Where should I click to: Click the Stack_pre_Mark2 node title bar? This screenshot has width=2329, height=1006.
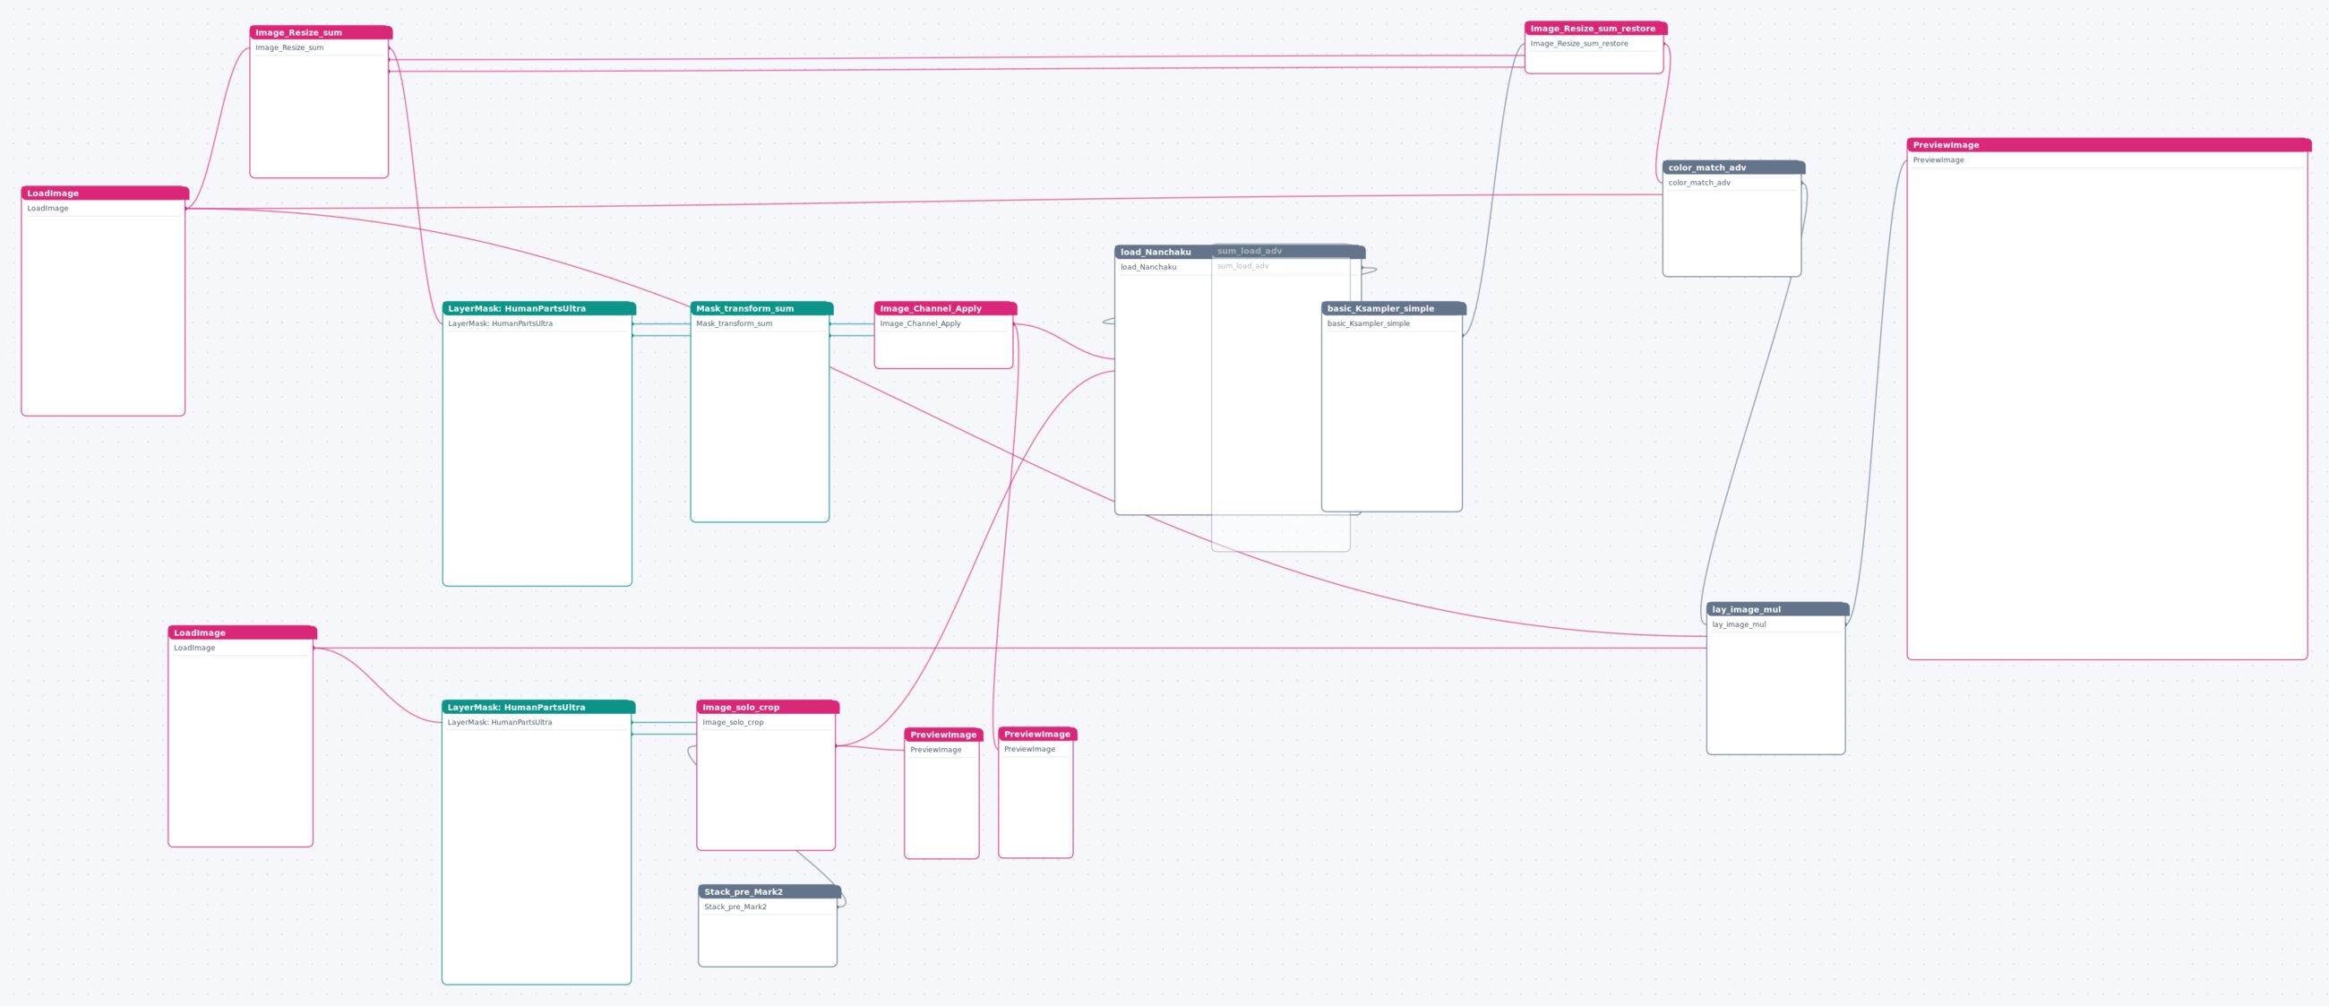tap(769, 891)
